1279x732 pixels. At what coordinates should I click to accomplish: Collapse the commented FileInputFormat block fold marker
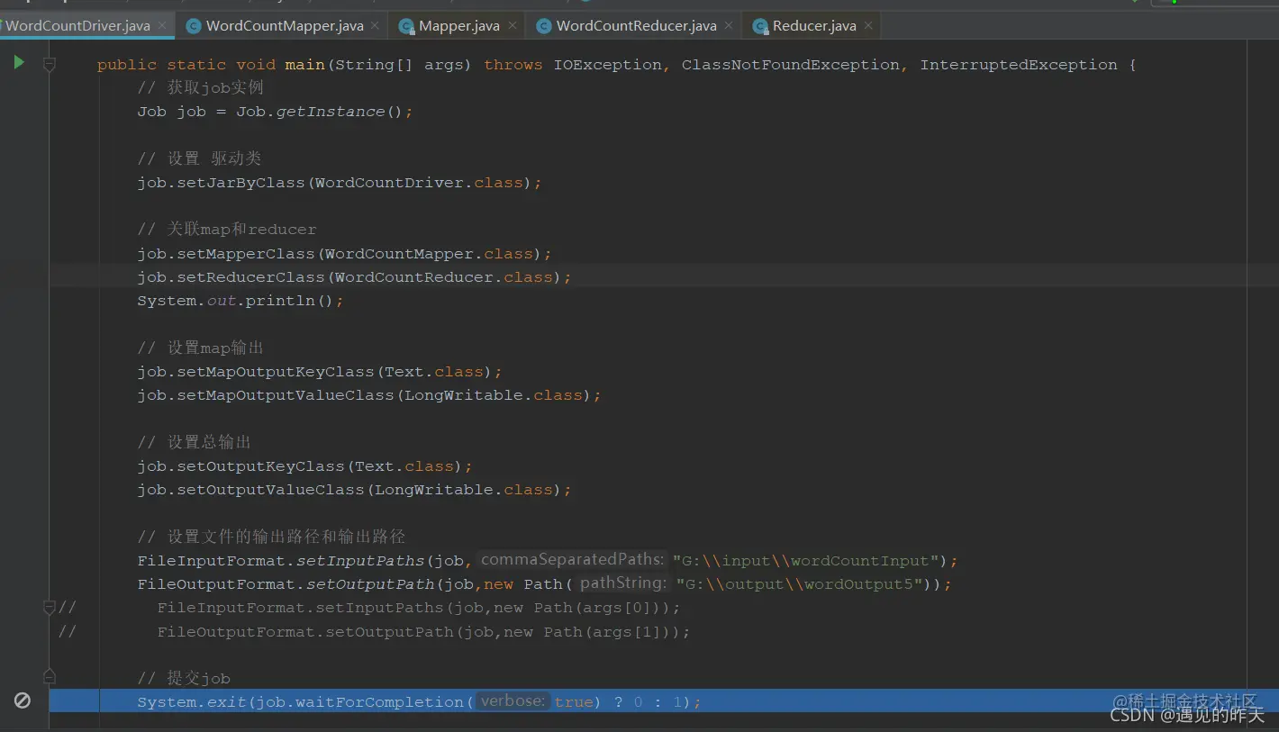click(x=50, y=608)
